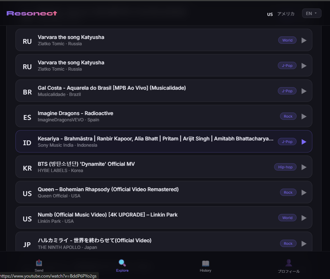The height and width of the screenshot is (279, 330).
Task: Select title Imagine Dragons - Radioactive
Action: pyautogui.click(x=75, y=113)
